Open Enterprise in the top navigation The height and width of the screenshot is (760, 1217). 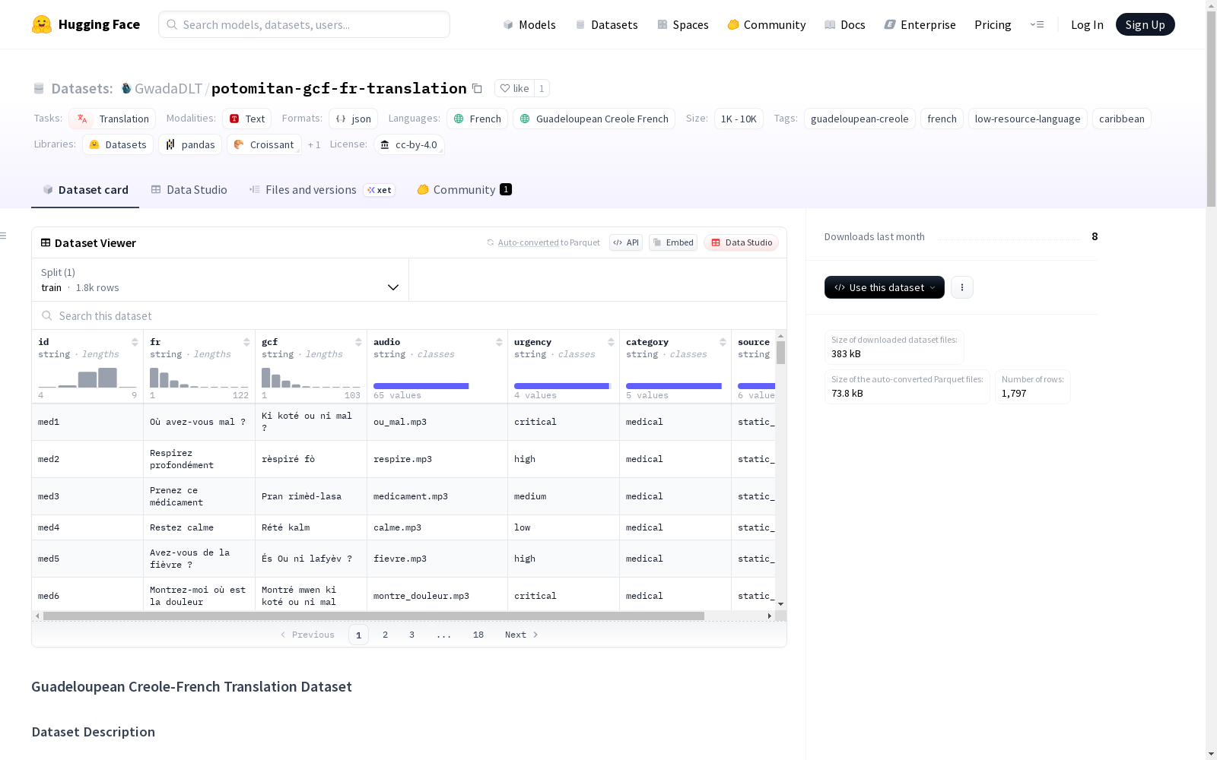(x=920, y=24)
